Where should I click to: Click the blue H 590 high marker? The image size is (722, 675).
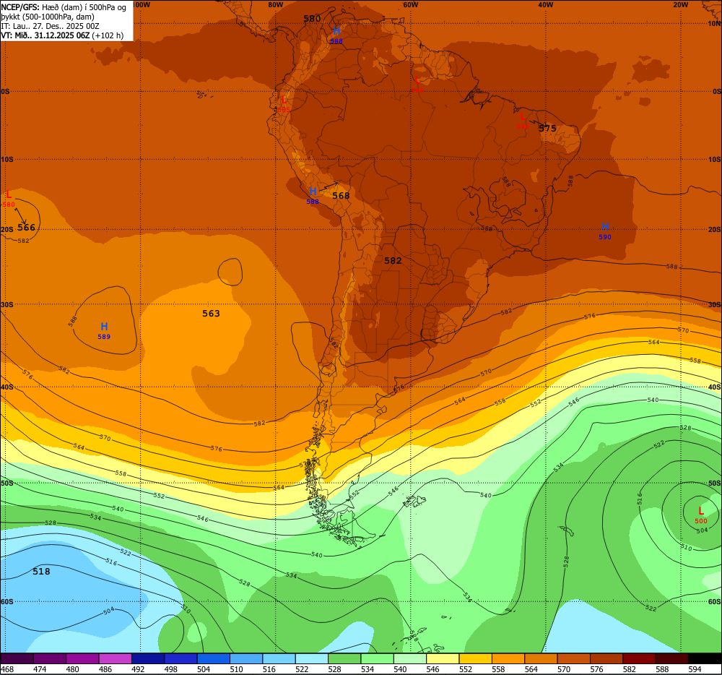click(x=605, y=227)
